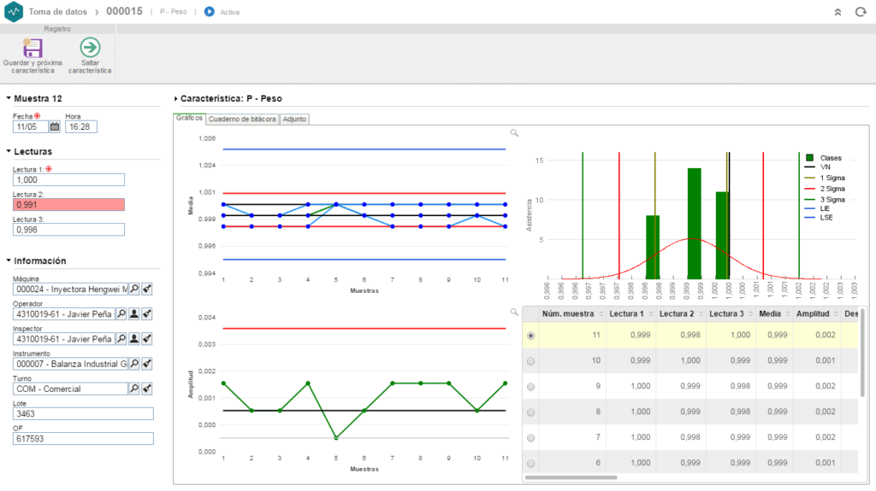Screen dimensions: 876x491
Task: Click the Guardar y próxima característica icon
Action: point(33,48)
